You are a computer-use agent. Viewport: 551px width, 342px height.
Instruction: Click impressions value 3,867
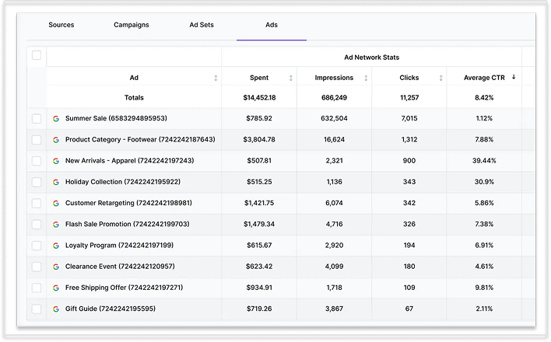(334, 309)
